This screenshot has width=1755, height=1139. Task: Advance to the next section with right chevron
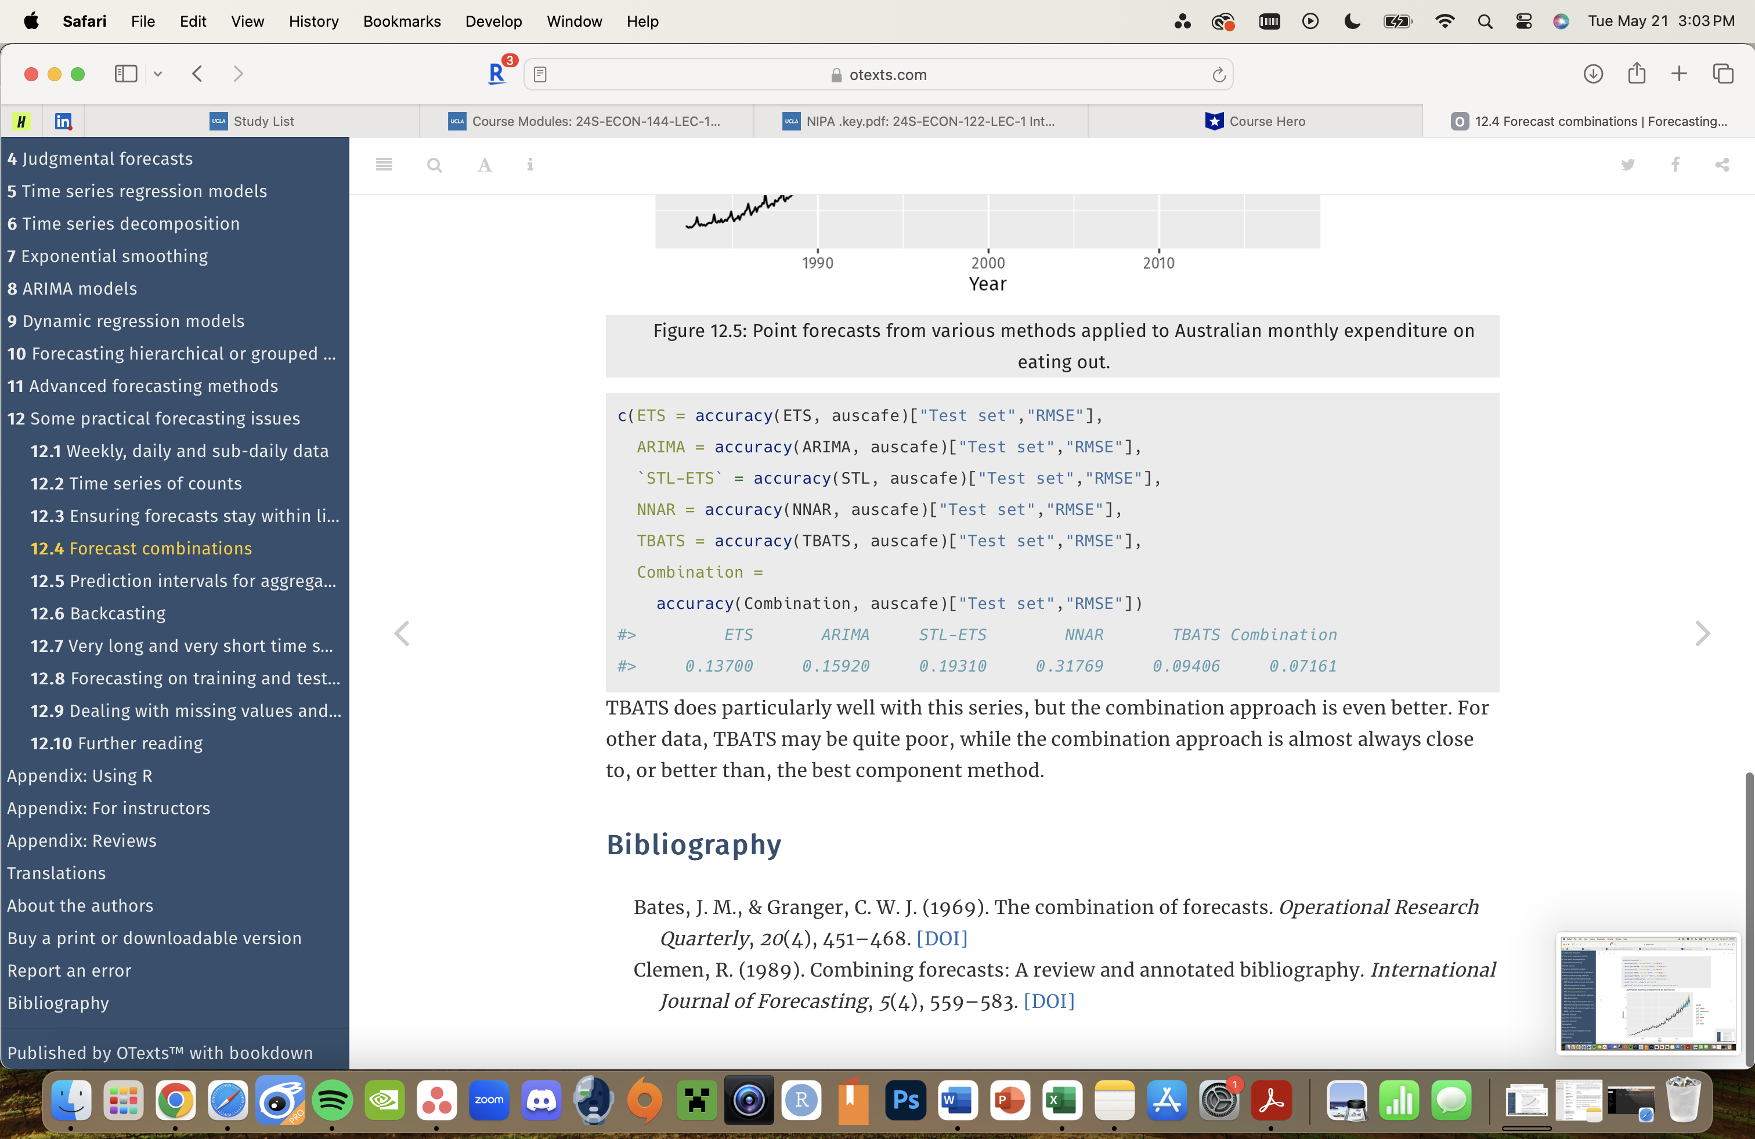(x=1702, y=633)
